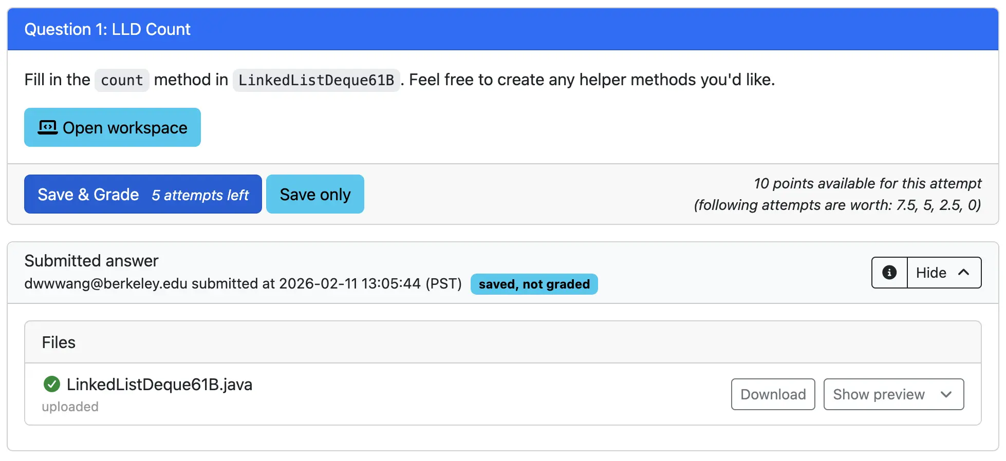Click the LinkedListDeque61B.java file name
This screenshot has height=461, width=1006.
pos(159,385)
